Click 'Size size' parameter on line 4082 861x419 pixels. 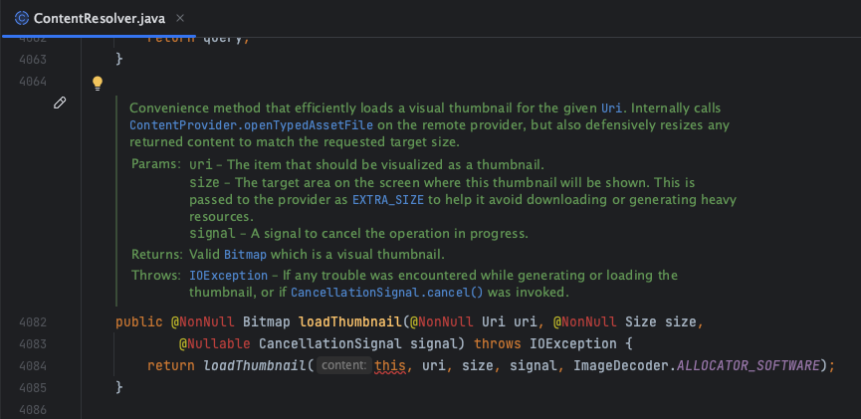(x=661, y=322)
